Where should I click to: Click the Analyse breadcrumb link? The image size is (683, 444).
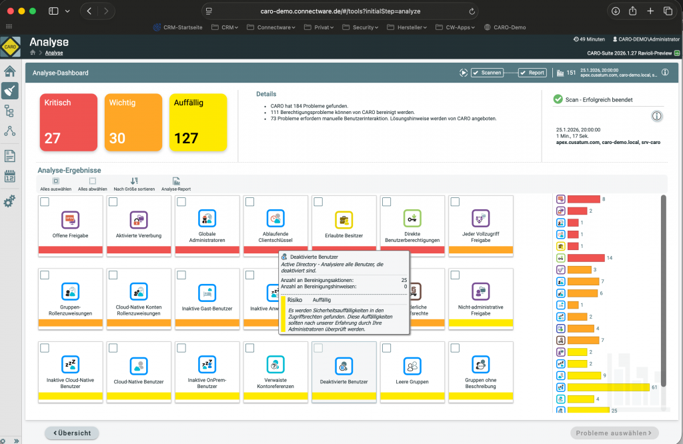tap(54, 53)
